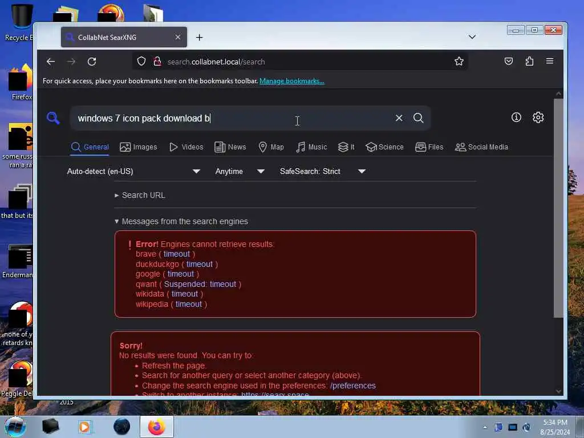This screenshot has width=584, height=438.
Task: Open the SafeSearch Strict dropdown
Action: tap(322, 171)
